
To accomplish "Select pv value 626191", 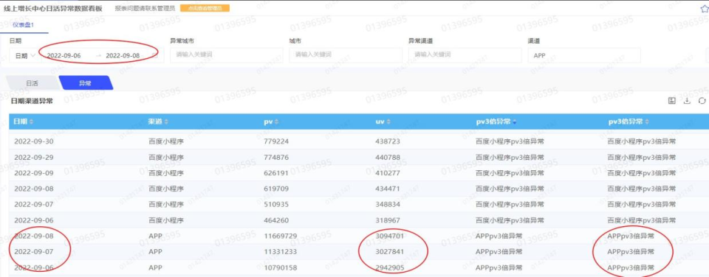I will pyautogui.click(x=276, y=173).
